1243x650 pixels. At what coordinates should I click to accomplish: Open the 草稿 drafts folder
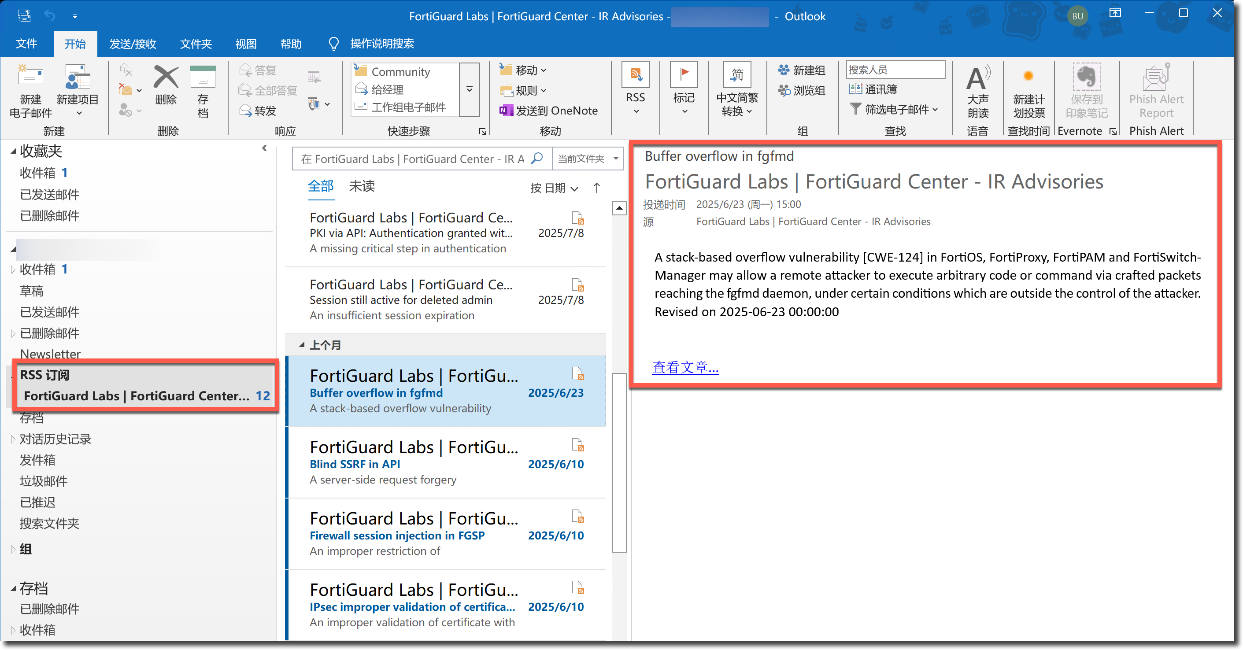click(31, 291)
